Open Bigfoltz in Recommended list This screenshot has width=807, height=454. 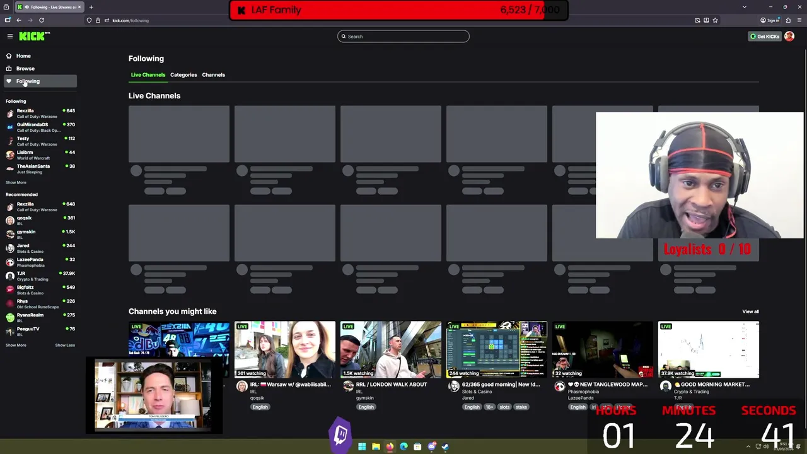(40, 290)
